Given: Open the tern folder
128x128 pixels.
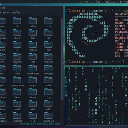Looking at the screenshot, I should click(17, 93).
